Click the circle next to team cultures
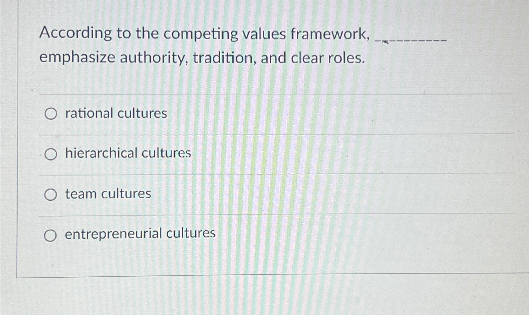 pyautogui.click(x=51, y=194)
